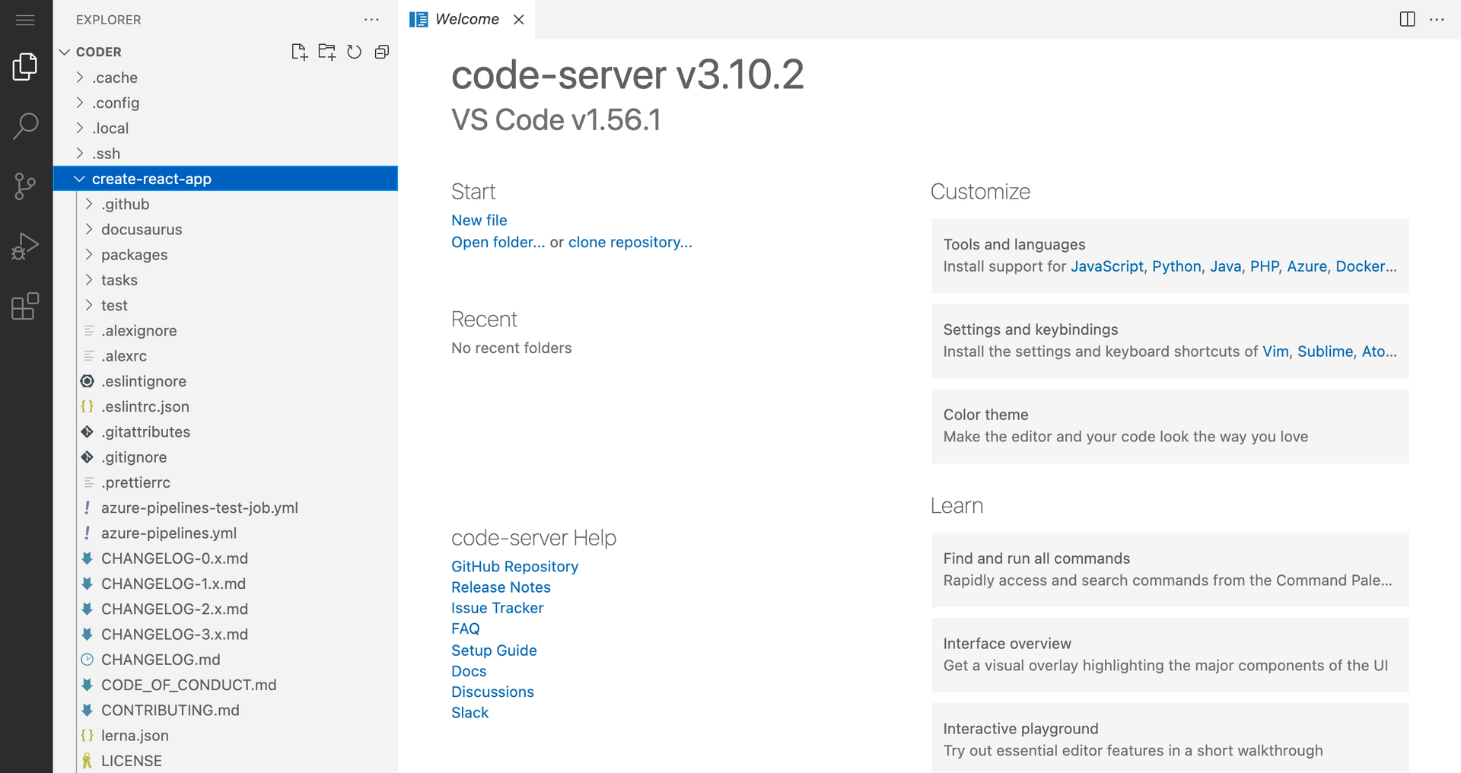Open the Discussions link
Screen dimensions: 1461x773
(492, 692)
